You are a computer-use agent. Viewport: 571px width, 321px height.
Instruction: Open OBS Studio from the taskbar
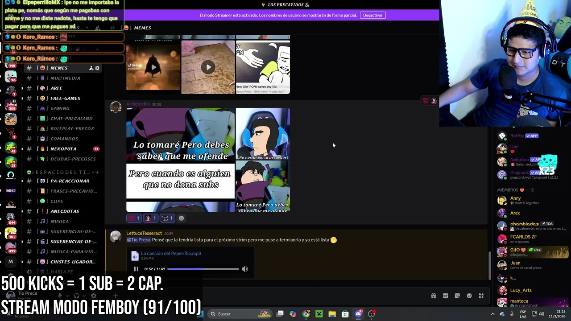coord(371,314)
